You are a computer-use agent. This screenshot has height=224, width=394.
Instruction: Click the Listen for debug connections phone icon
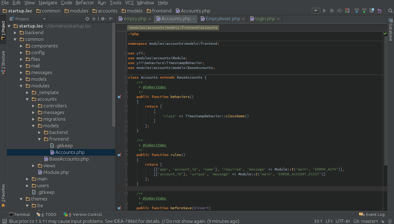click(x=347, y=11)
